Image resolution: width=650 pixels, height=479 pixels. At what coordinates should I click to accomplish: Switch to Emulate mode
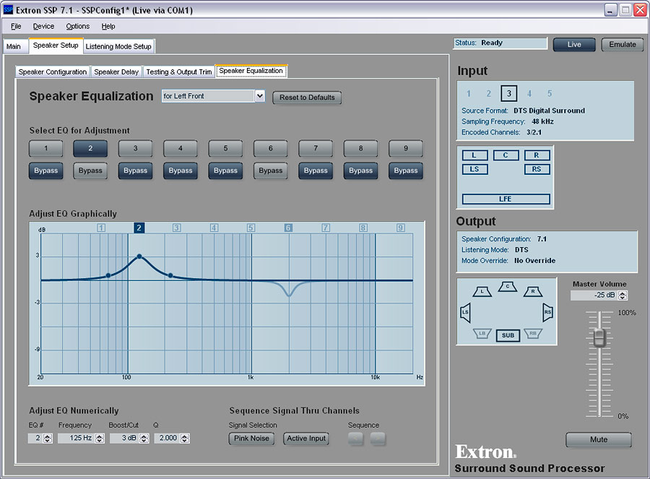[622, 45]
